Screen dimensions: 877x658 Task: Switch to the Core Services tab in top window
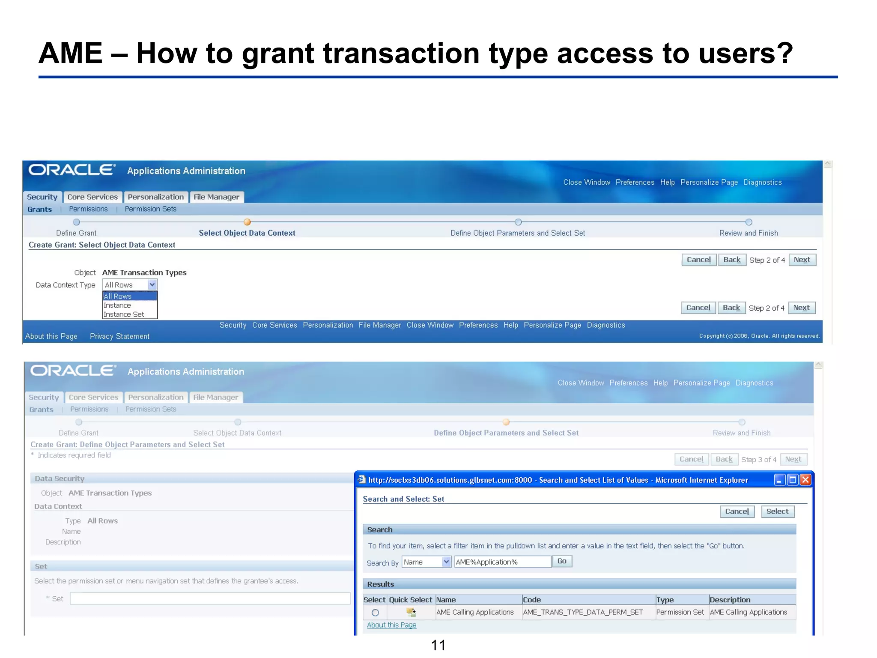92,197
